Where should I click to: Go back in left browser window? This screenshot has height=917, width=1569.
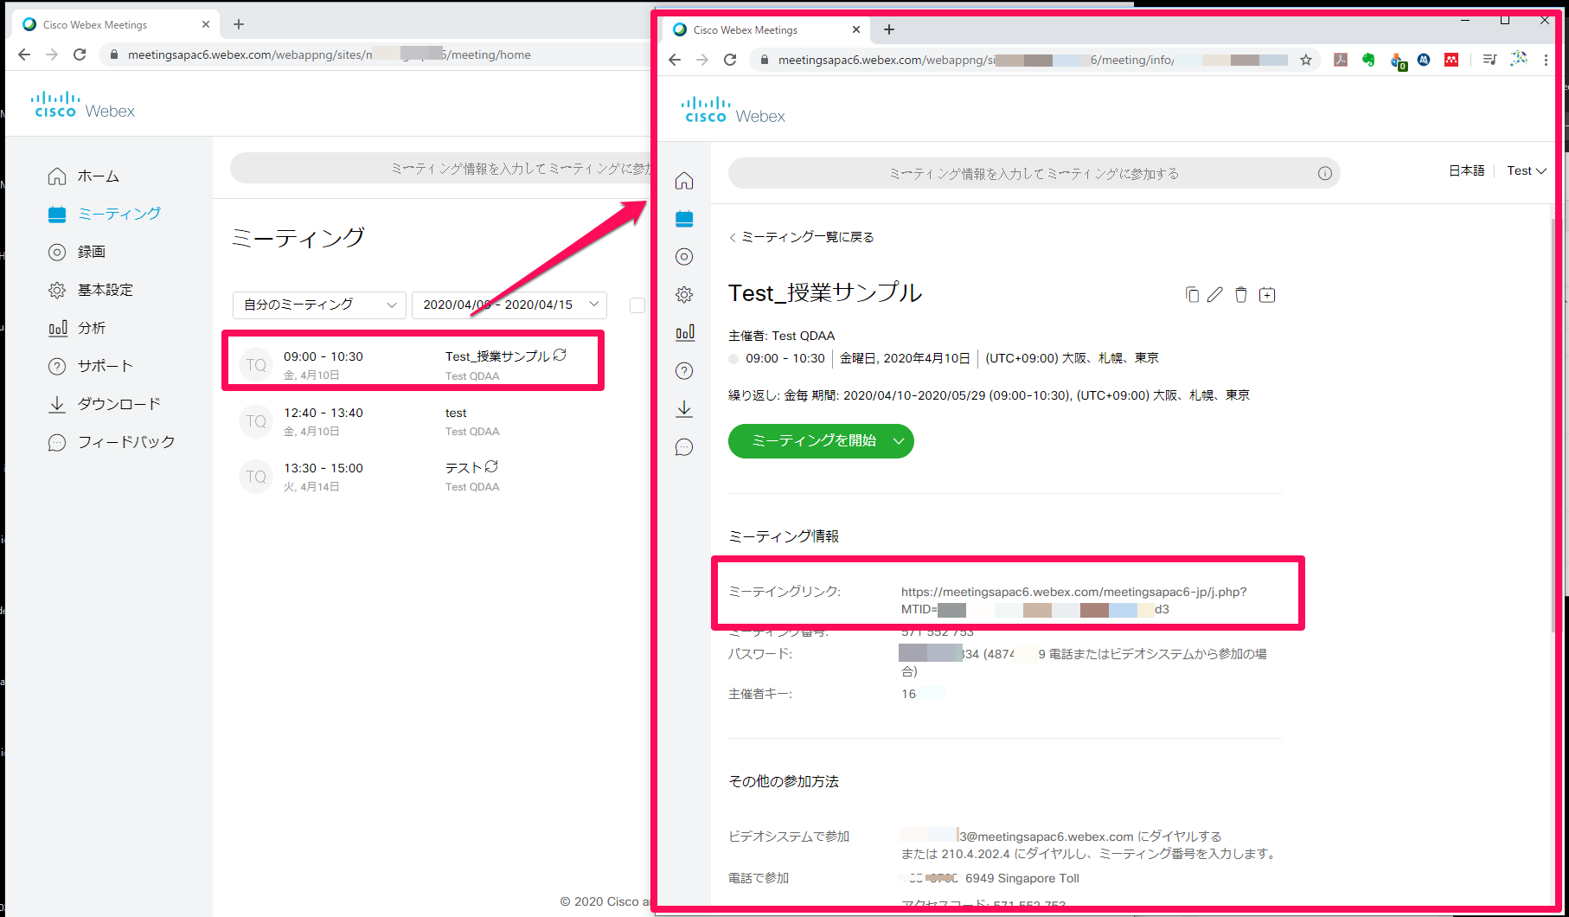pos(24,55)
